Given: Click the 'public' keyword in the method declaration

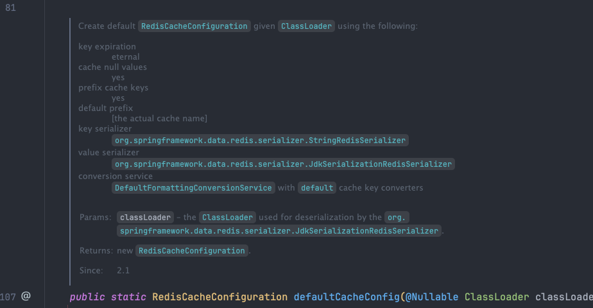Looking at the screenshot, I should point(87,297).
